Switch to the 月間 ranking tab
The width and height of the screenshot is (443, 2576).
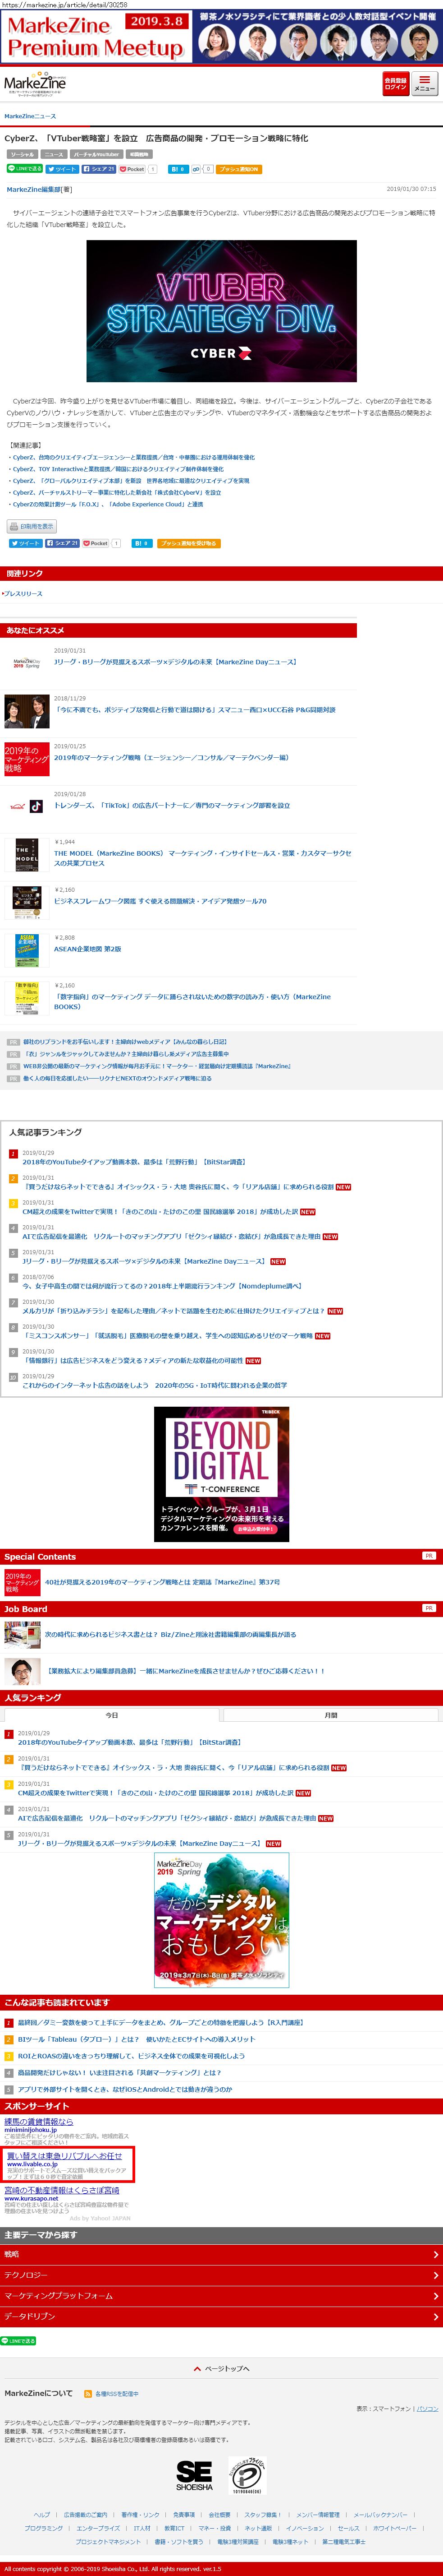pyautogui.click(x=330, y=1715)
